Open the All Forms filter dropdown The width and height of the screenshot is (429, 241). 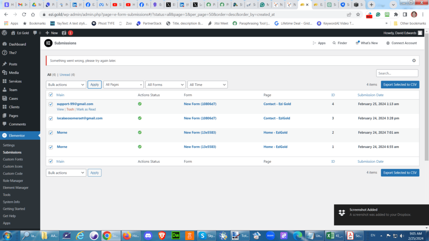pyautogui.click(x=165, y=85)
